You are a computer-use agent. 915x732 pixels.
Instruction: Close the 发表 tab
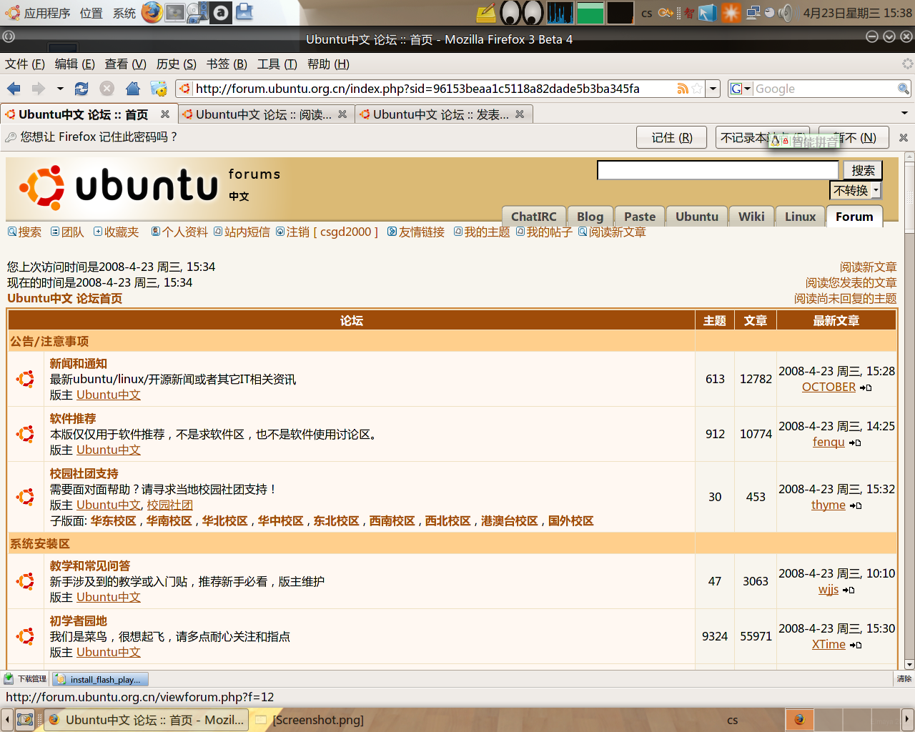click(x=520, y=114)
